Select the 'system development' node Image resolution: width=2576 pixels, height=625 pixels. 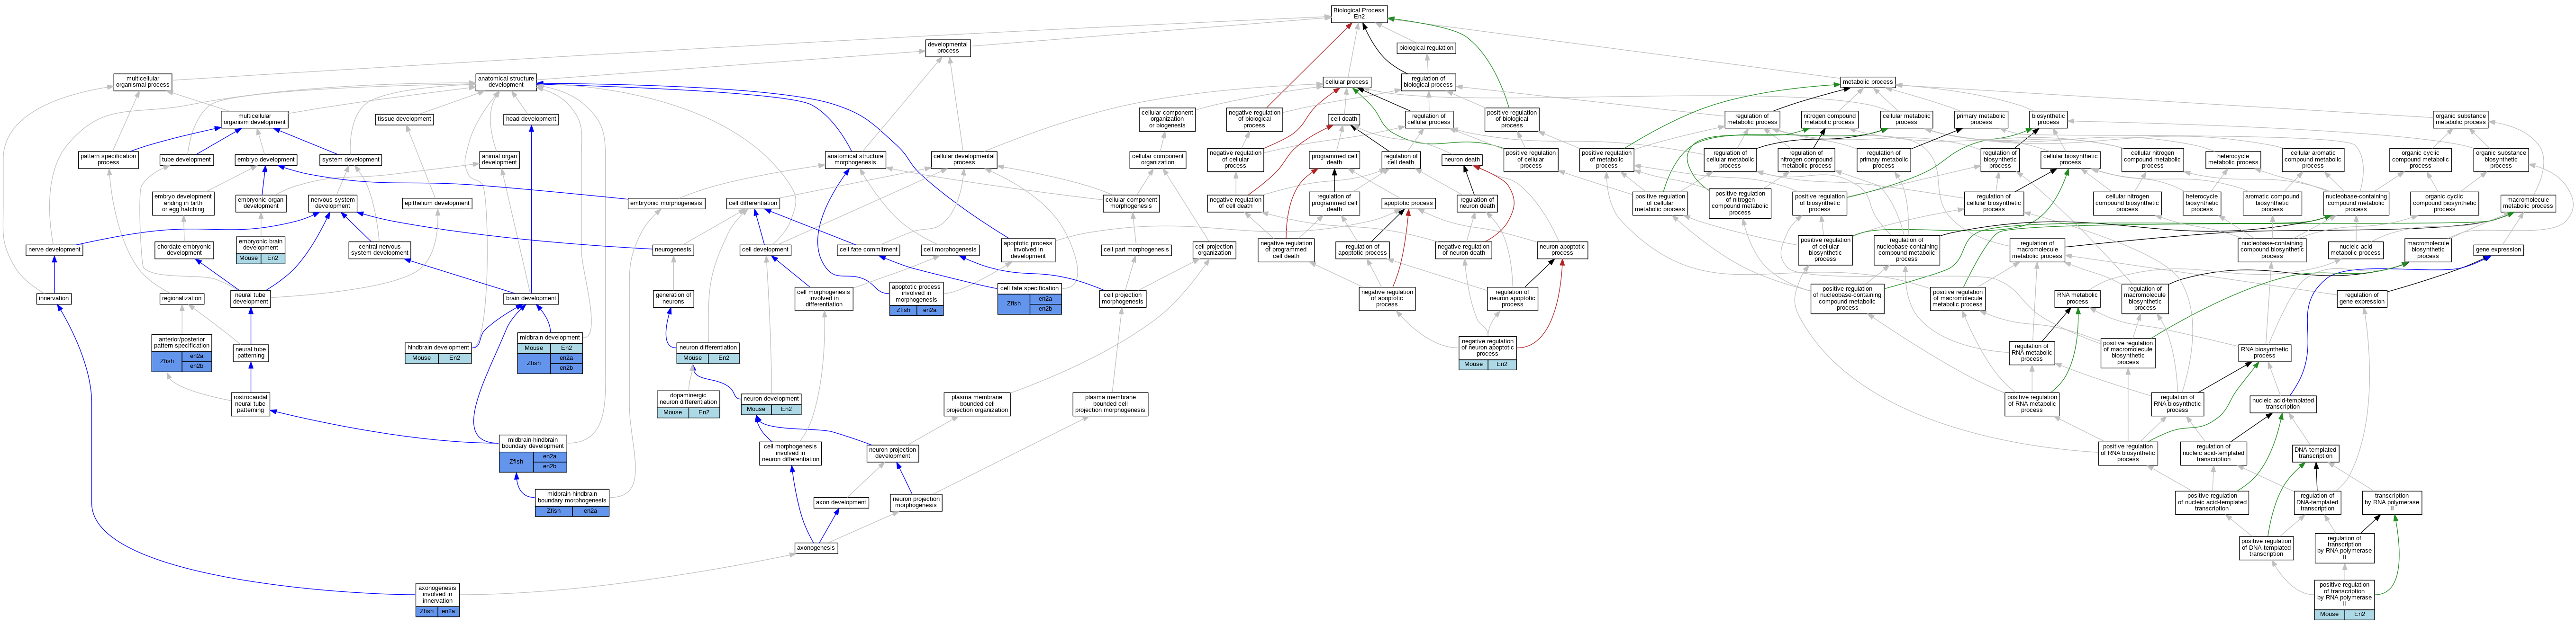point(350,160)
